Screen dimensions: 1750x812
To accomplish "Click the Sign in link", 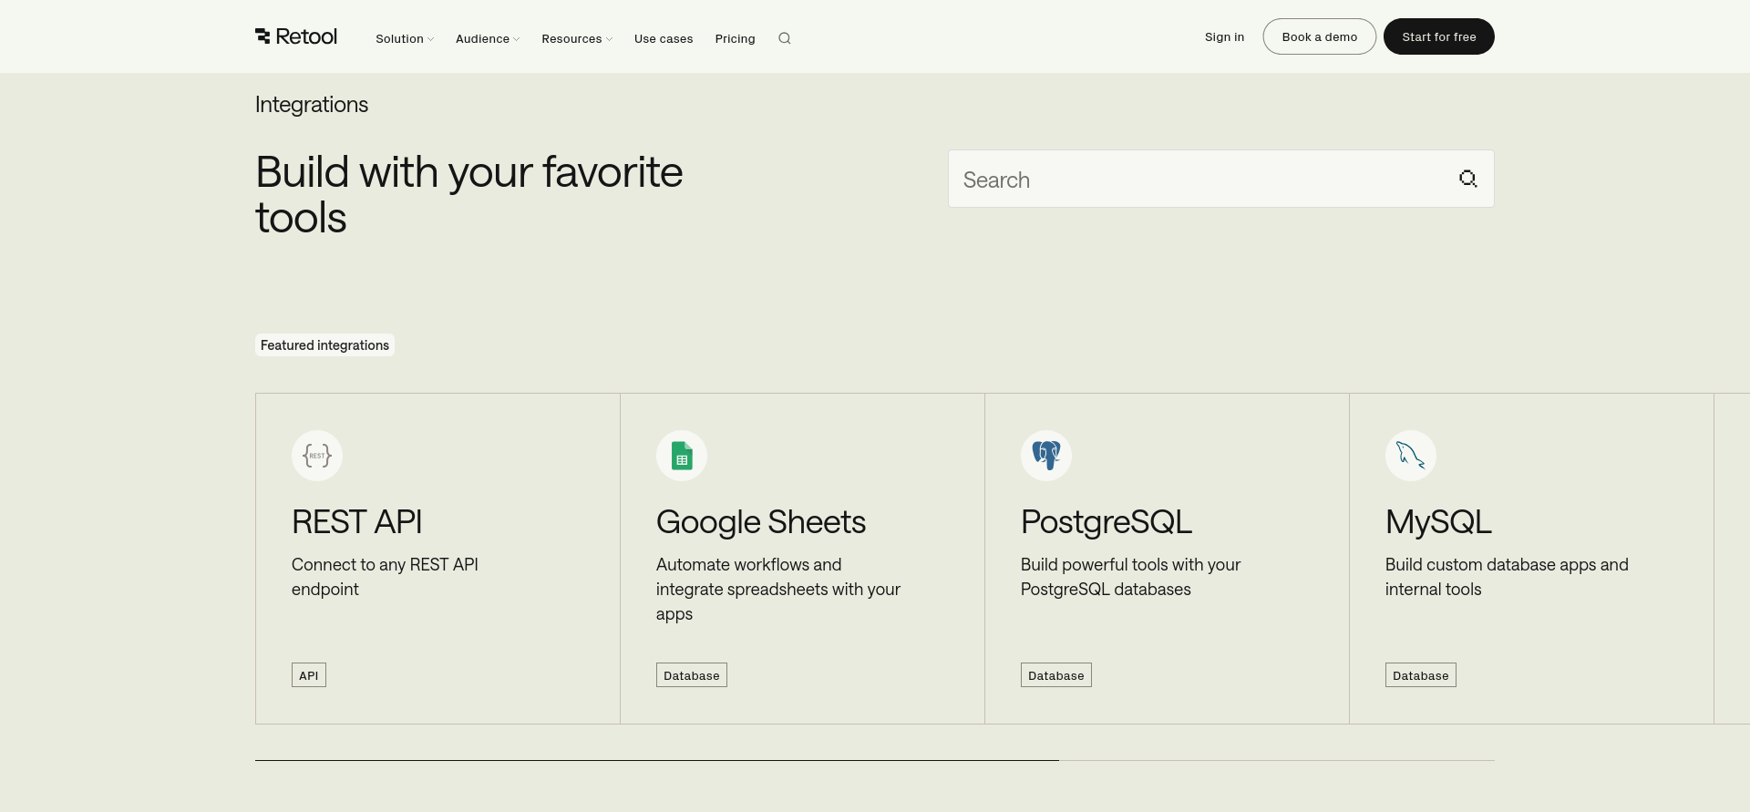I will point(1224,36).
